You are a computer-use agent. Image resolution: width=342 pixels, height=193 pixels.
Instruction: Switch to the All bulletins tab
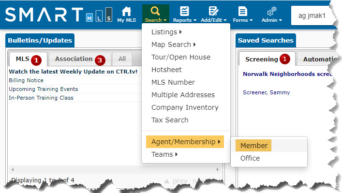(122, 59)
